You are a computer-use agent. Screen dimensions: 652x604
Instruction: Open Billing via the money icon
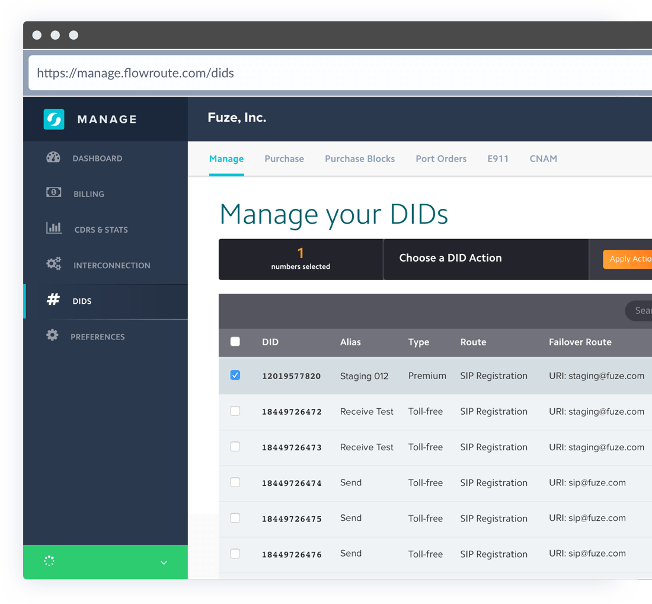(x=53, y=192)
